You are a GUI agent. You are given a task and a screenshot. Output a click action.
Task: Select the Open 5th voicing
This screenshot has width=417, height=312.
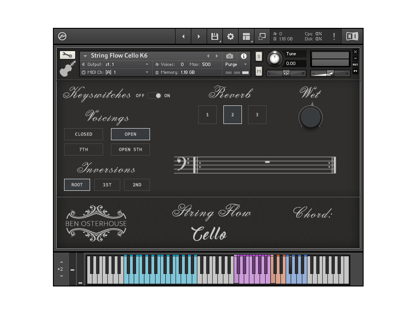(x=130, y=149)
